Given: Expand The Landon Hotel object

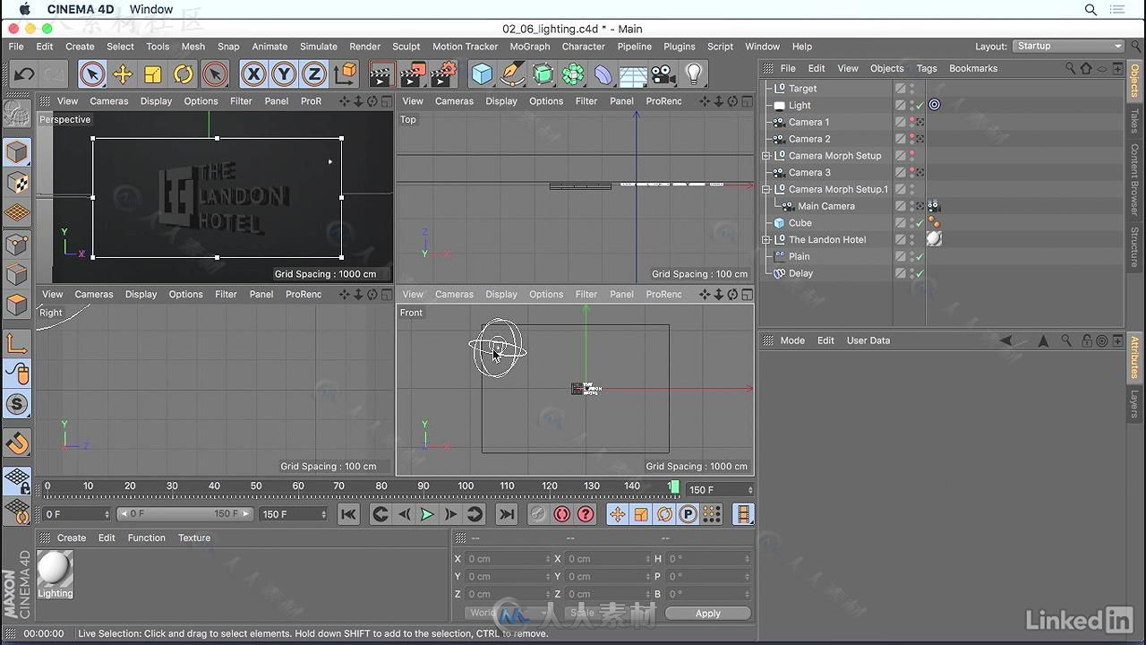Looking at the screenshot, I should point(766,239).
